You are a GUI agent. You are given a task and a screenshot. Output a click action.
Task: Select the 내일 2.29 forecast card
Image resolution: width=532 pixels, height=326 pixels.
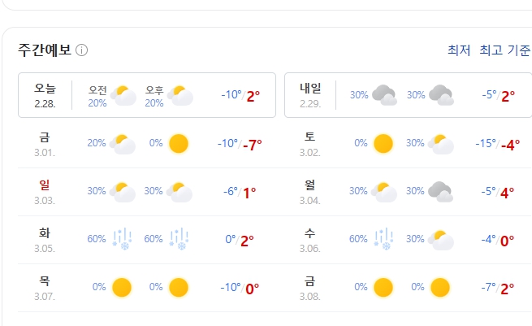(409, 95)
